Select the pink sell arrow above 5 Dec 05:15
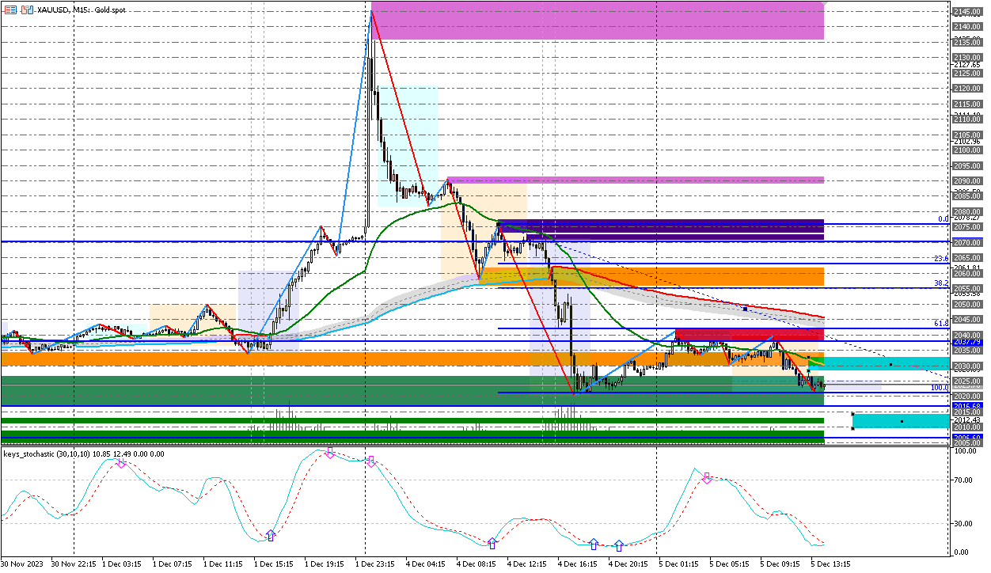This screenshot has height=573, width=991. tap(706, 477)
